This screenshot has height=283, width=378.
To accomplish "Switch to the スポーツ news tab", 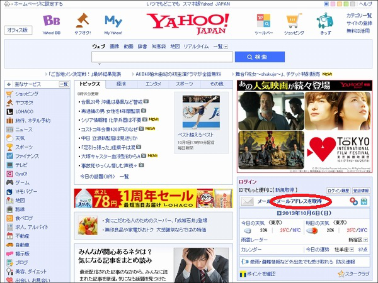I will [185, 84].
